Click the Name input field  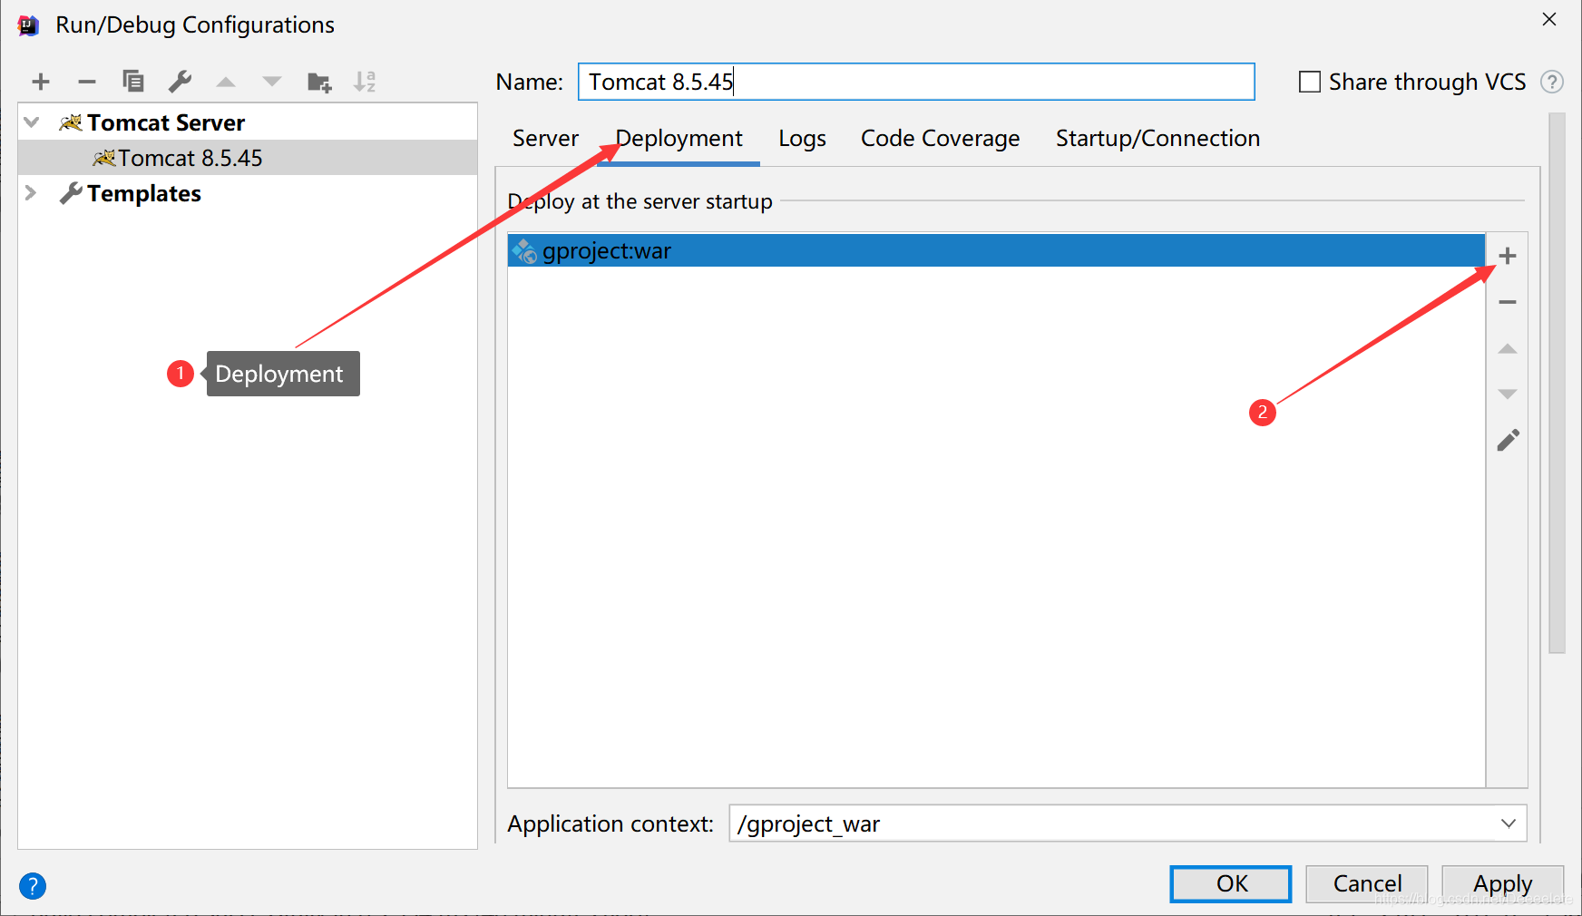pyautogui.click(x=916, y=82)
